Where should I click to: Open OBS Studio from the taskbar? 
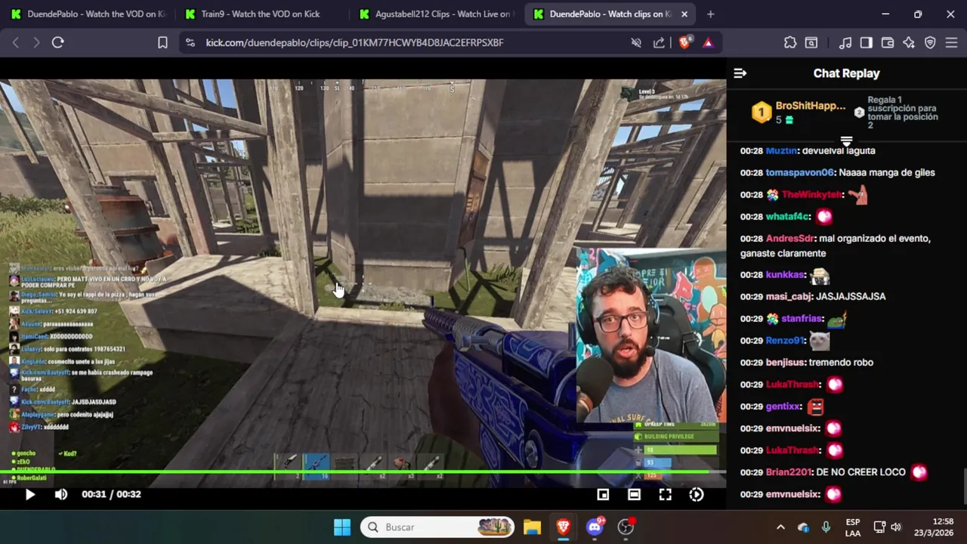(x=626, y=527)
